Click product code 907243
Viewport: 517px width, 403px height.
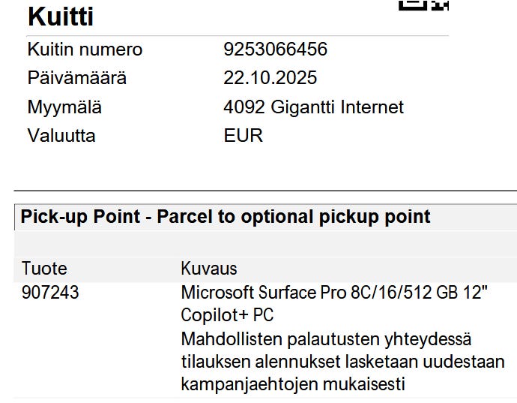tap(50, 293)
